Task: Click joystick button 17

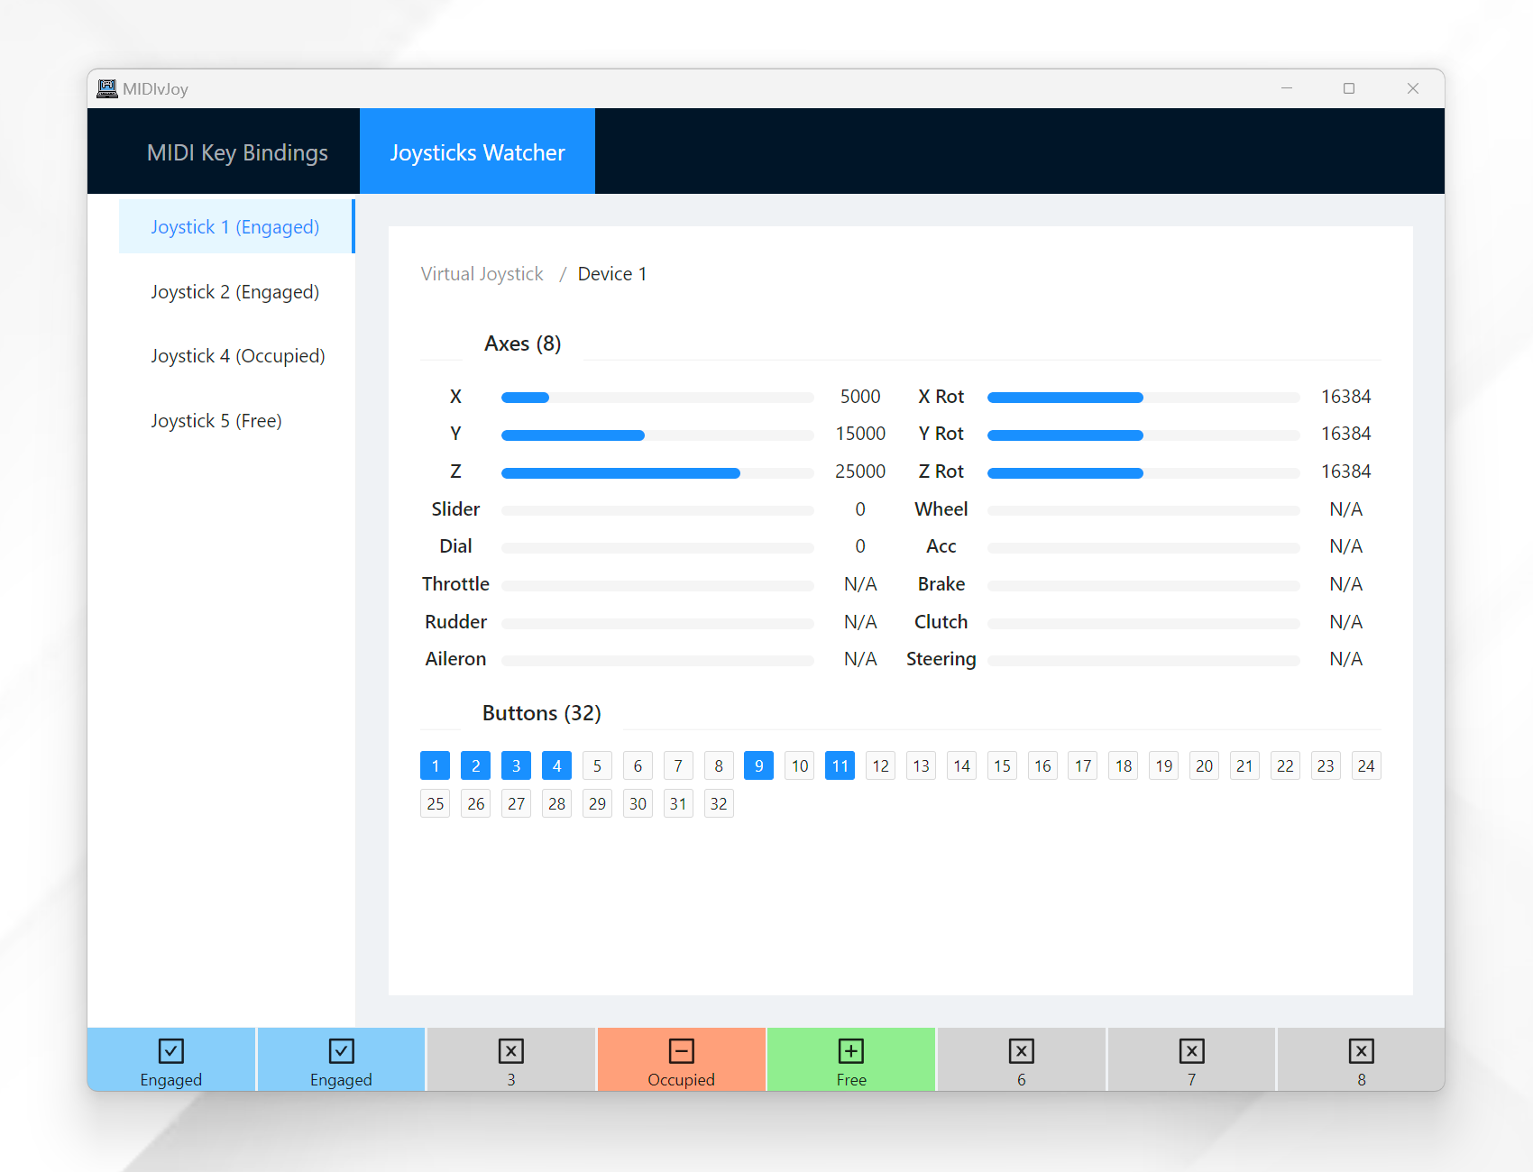Action: 1083,765
